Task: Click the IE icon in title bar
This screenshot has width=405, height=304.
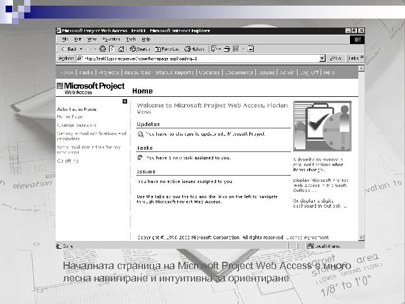Action: 58,31
